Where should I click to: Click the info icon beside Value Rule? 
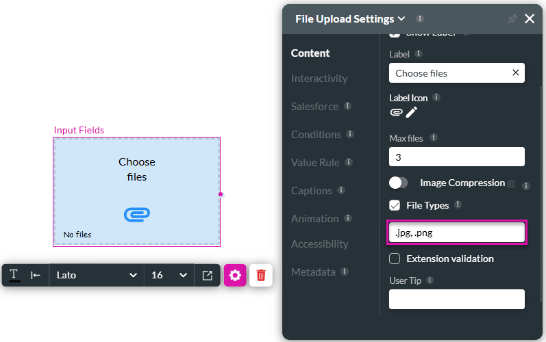[349, 162]
